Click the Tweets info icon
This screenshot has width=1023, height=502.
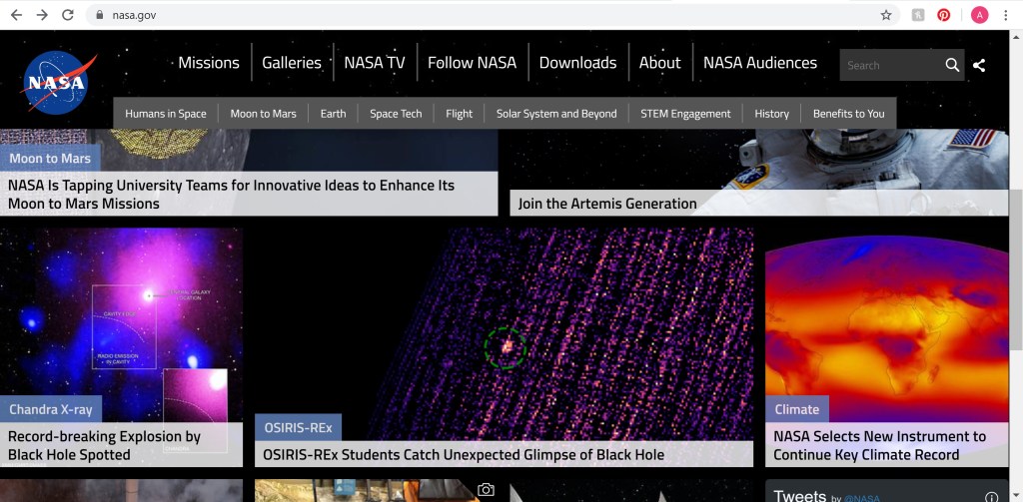[x=991, y=496]
